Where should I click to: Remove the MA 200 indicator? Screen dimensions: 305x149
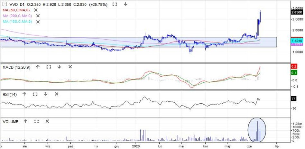(38, 16)
